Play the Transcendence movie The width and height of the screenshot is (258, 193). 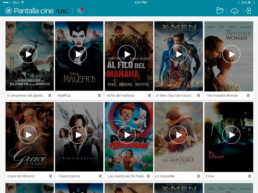[x=78, y=135]
